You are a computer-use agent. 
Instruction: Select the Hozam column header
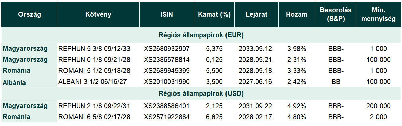[x=297, y=15]
